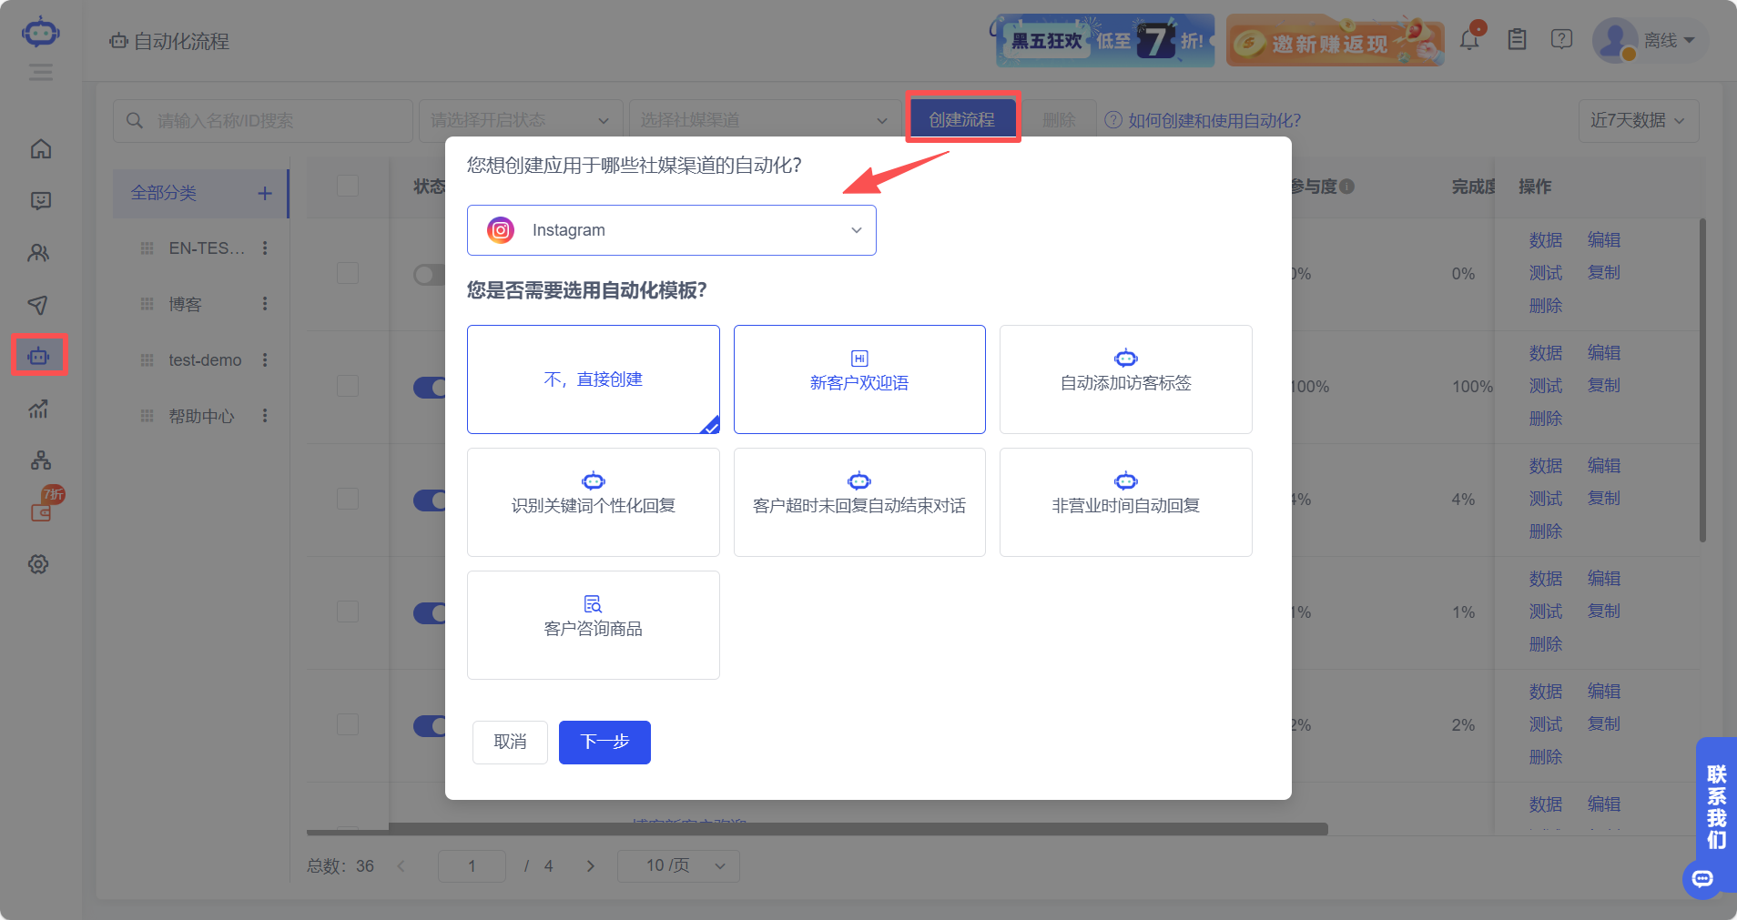The width and height of the screenshot is (1737, 920).
Task: Click the user avatar
Action: 1615,40
